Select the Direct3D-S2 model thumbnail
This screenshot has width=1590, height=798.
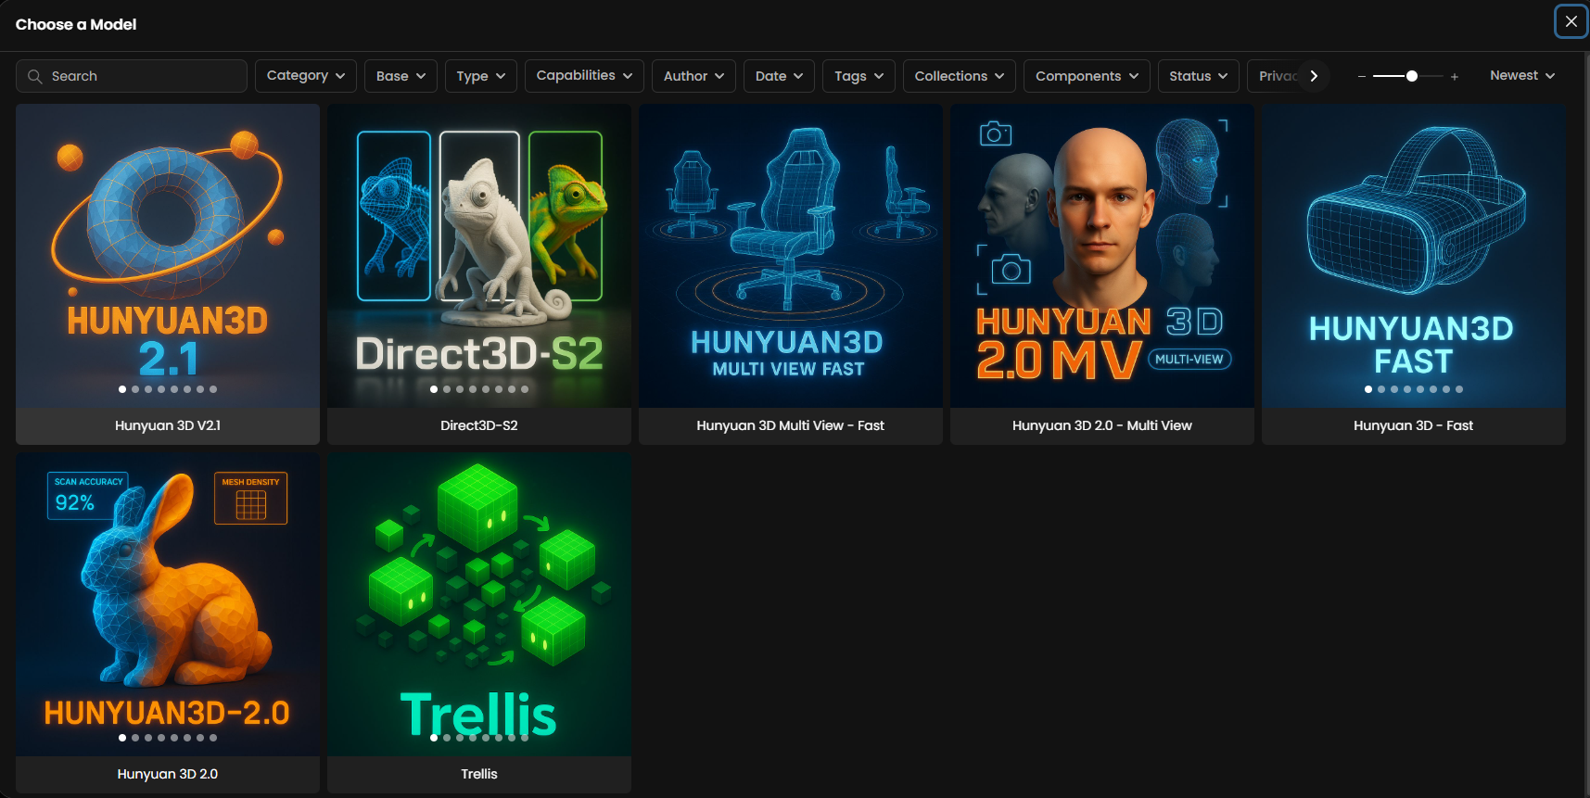[479, 256]
